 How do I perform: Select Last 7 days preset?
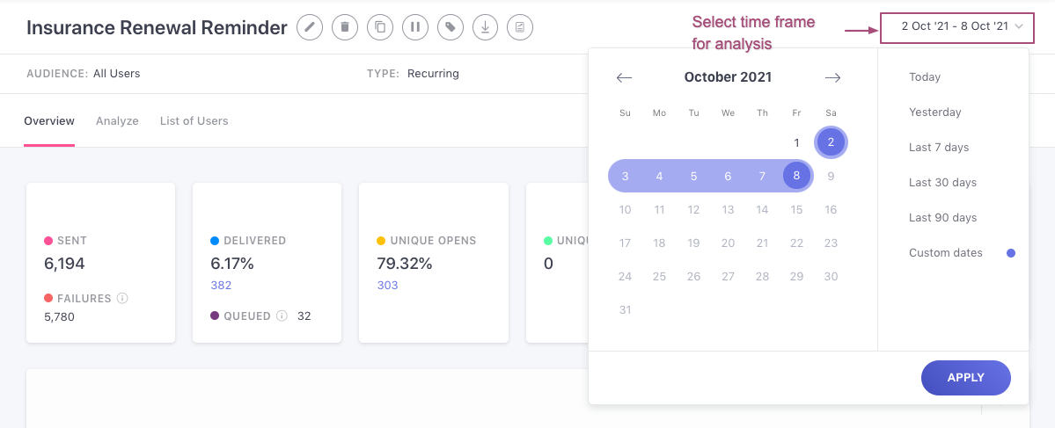[x=939, y=147]
